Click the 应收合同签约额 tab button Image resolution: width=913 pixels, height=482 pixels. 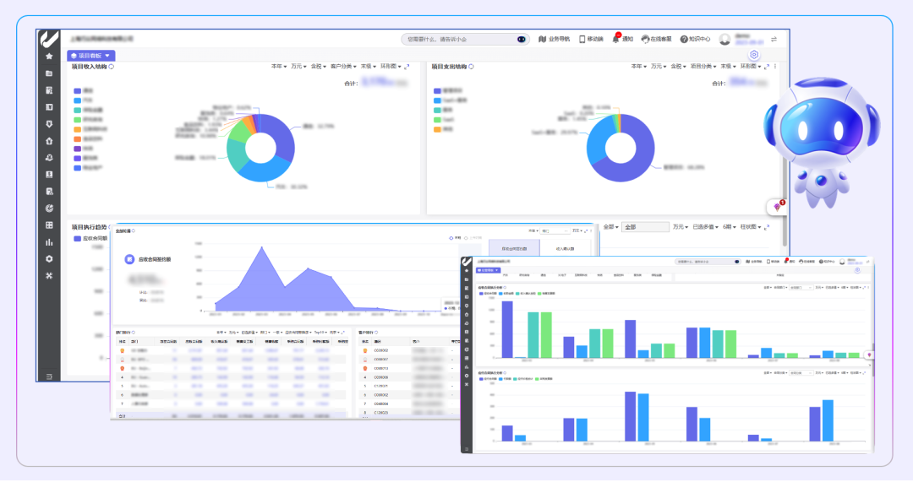point(514,249)
